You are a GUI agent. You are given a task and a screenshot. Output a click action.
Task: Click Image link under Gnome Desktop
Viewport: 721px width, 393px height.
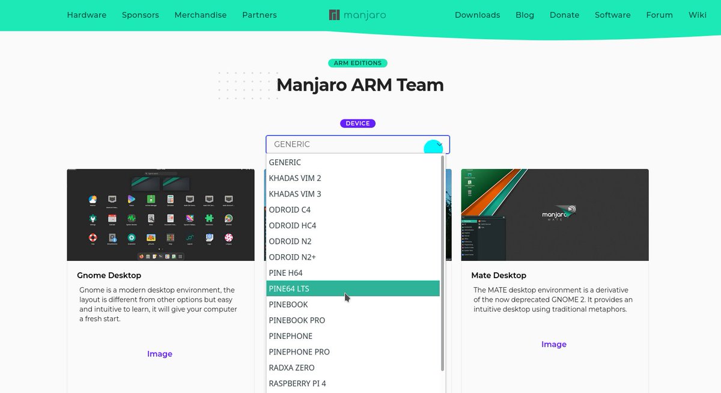tap(160, 354)
